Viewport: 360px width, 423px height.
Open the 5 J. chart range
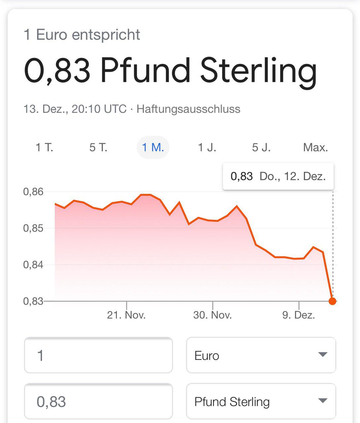pyautogui.click(x=261, y=147)
